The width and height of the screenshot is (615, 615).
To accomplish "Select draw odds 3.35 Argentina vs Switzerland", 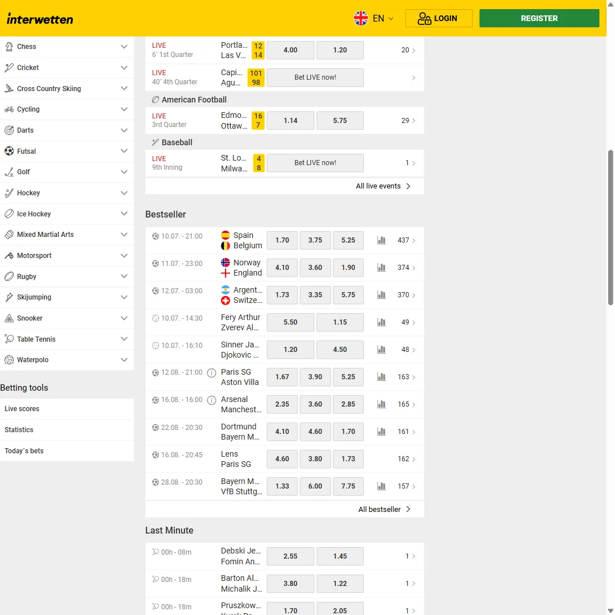I will [x=315, y=295].
